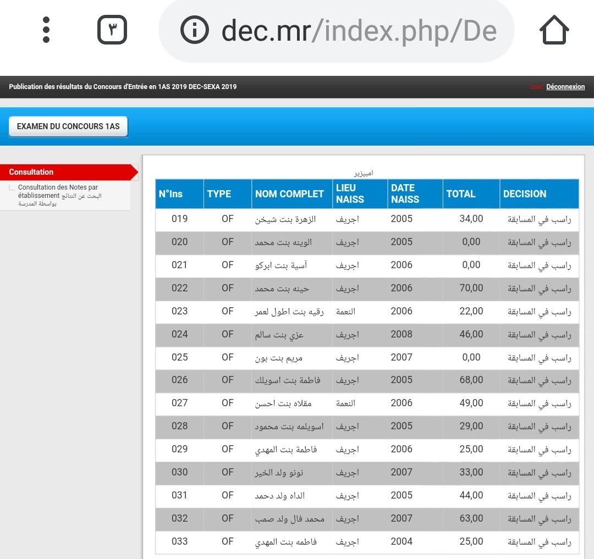Select inscription number 019

coord(179,219)
